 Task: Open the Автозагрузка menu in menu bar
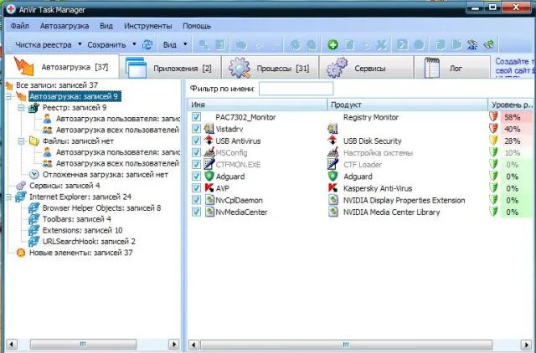pyautogui.click(x=64, y=26)
